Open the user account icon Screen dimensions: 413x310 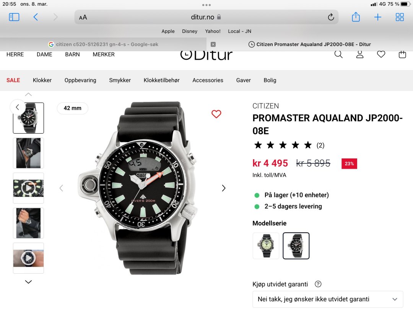[x=360, y=54]
